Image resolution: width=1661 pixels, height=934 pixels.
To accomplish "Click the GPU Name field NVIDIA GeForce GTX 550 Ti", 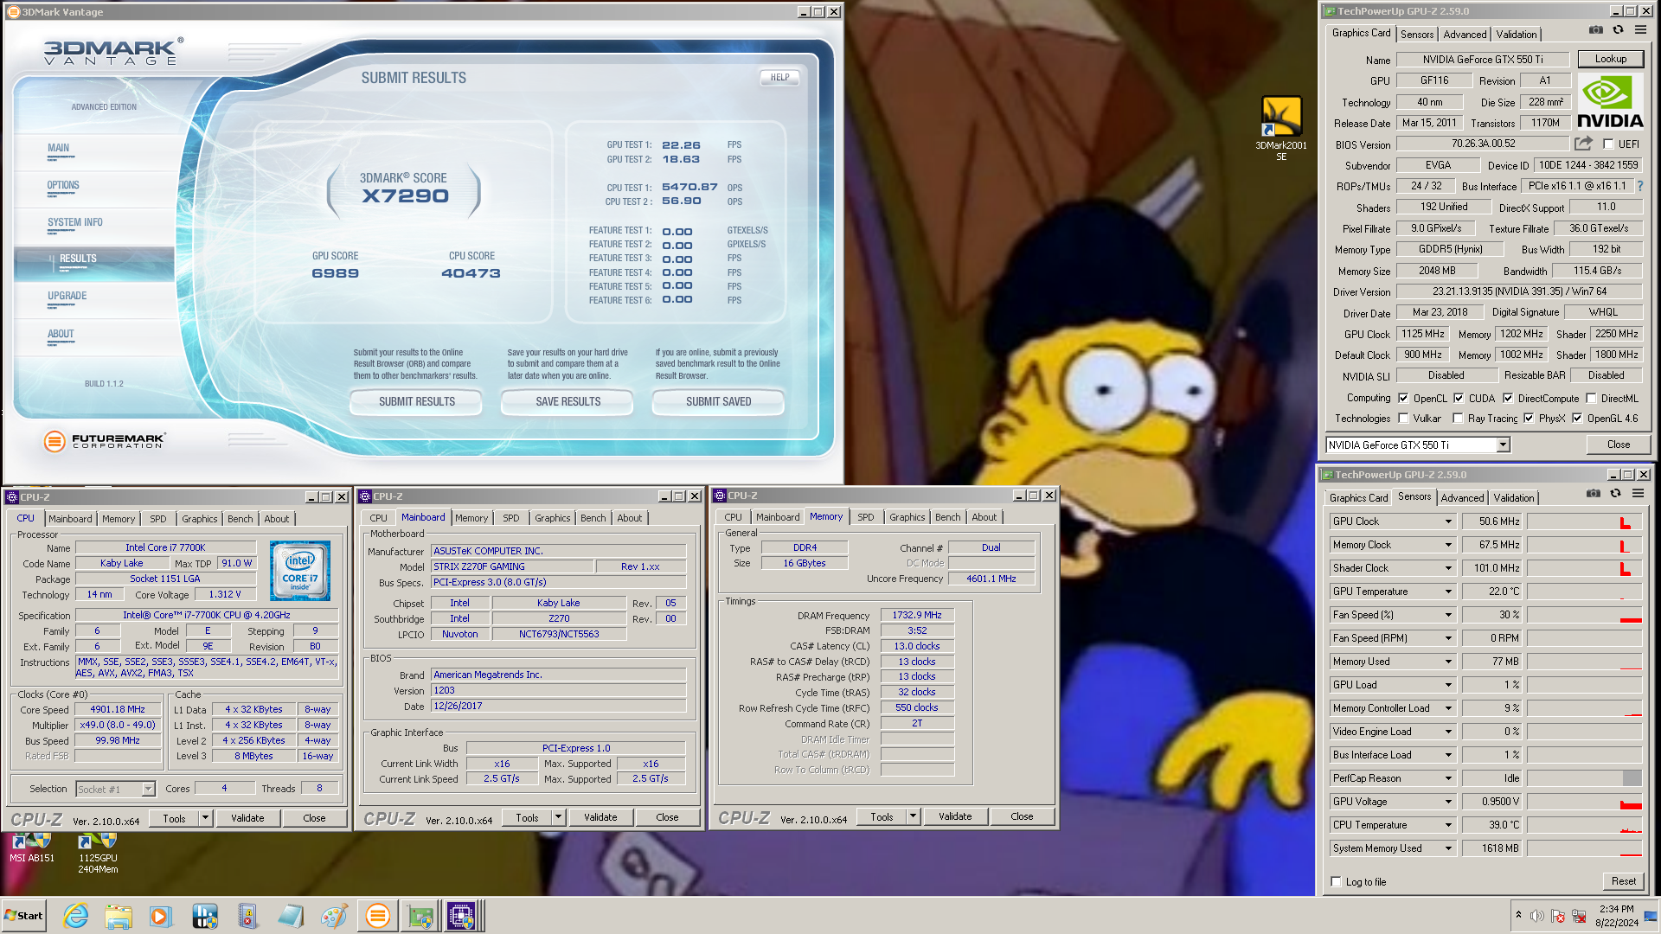I will pos(1483,60).
